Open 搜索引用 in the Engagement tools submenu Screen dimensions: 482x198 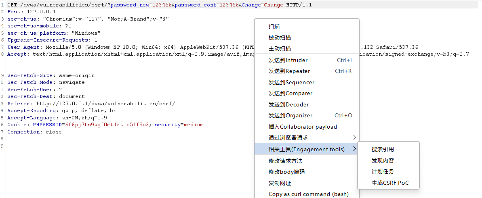pyautogui.click(x=383, y=149)
